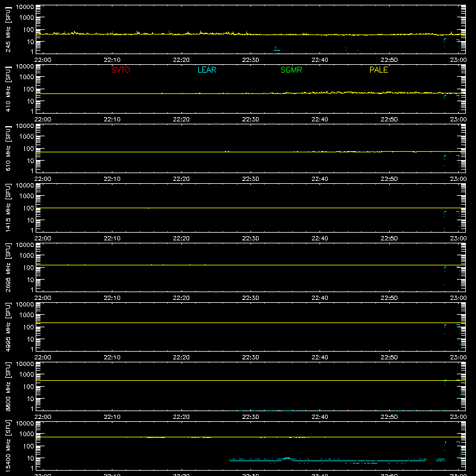Viewport: 476px width, 476px height.
Task: Click the 10 tick label on 1415 MHz axis
Action: pos(30,220)
